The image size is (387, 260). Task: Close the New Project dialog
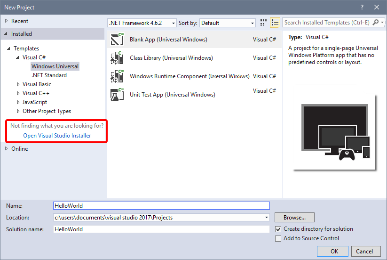pyautogui.click(x=376, y=7)
